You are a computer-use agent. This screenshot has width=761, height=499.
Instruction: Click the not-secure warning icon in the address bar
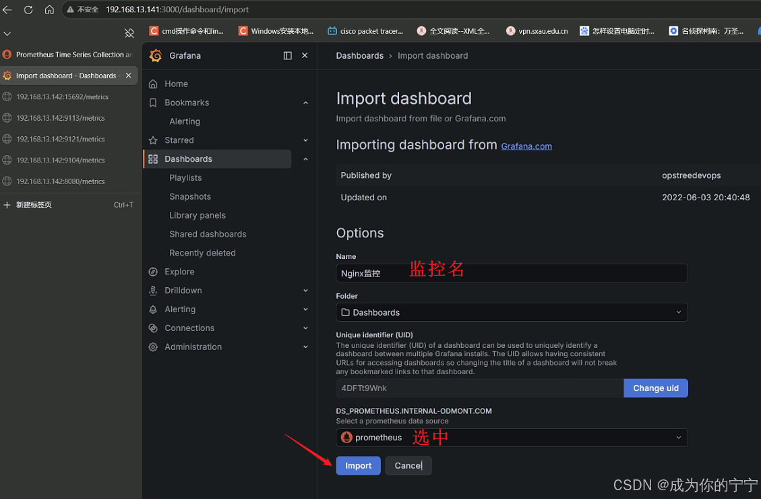[70, 9]
